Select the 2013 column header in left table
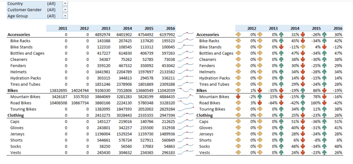Screen dimensions: 353x164 [105, 28]
